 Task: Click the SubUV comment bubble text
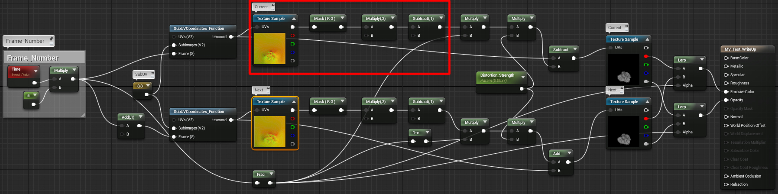(x=141, y=74)
